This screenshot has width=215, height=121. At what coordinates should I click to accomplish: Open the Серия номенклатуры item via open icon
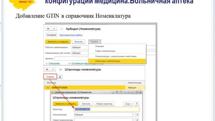click(x=137, y=120)
